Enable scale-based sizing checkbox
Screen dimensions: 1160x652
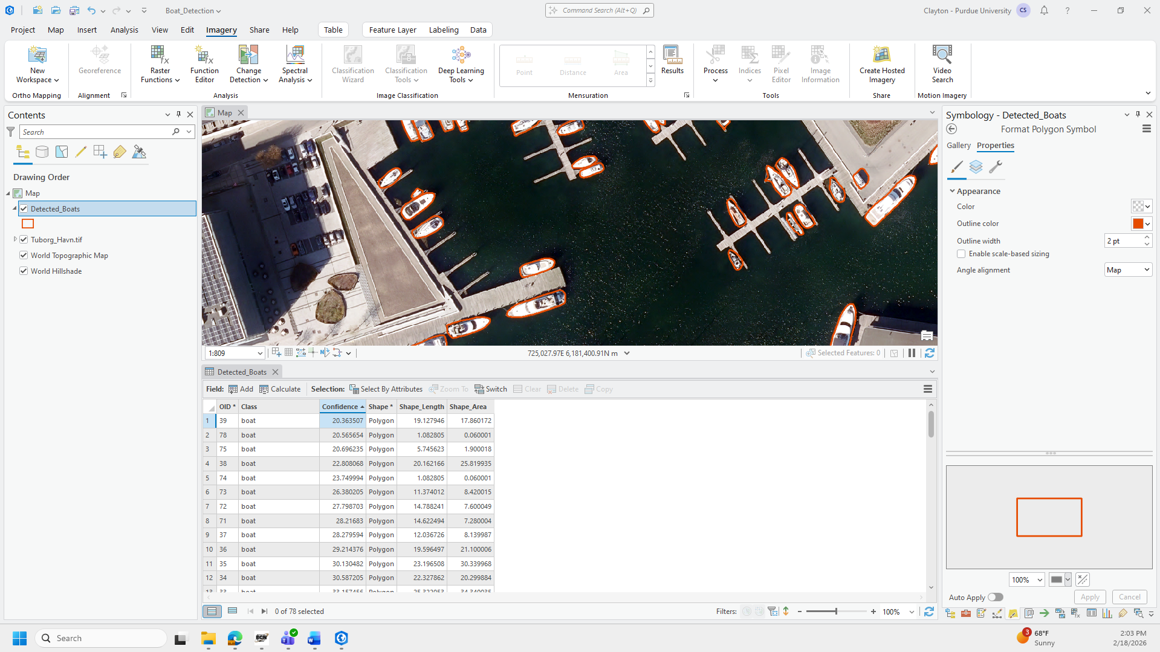(961, 254)
